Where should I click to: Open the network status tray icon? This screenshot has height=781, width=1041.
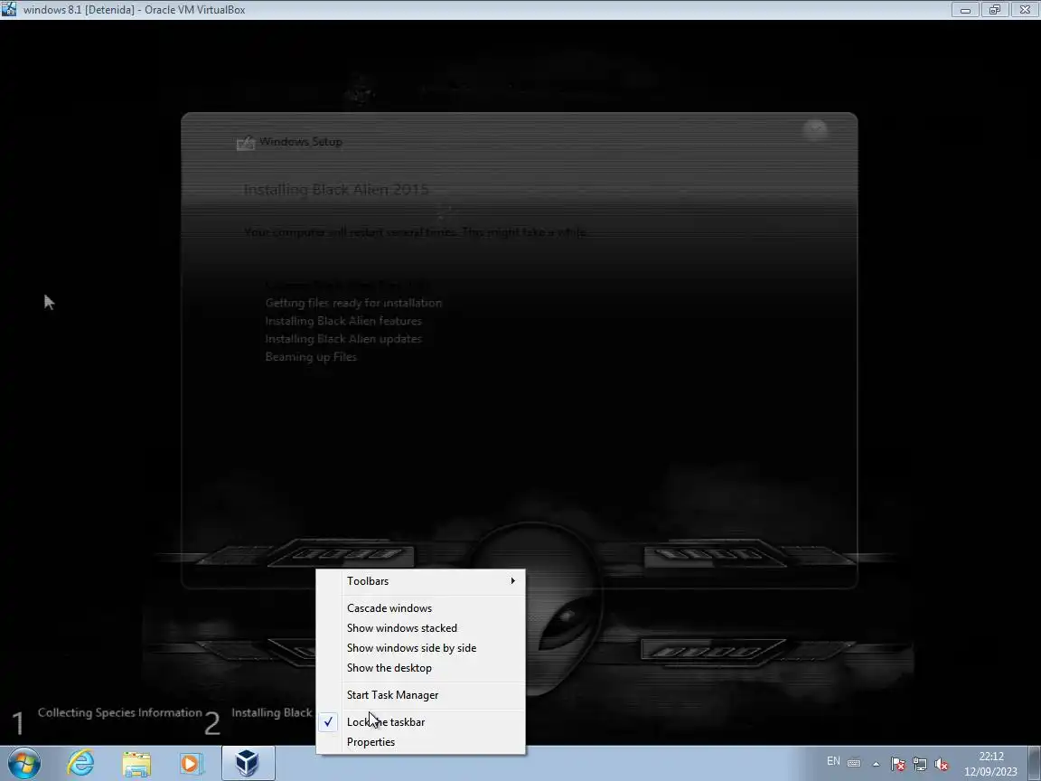(920, 764)
